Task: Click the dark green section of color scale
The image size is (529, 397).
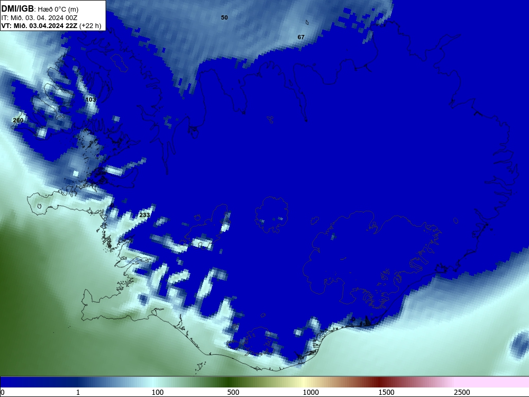Action: [230, 382]
